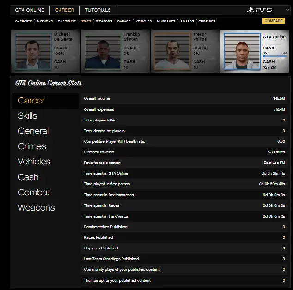
Task: Click the GTA Online Career Stats heading
Action: [x=49, y=83]
